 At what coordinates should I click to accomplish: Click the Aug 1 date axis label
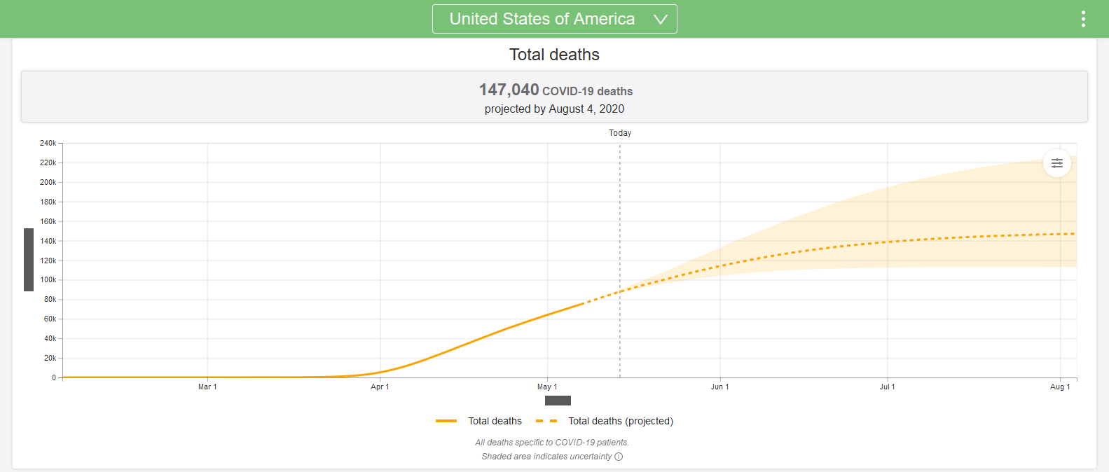tap(1060, 387)
